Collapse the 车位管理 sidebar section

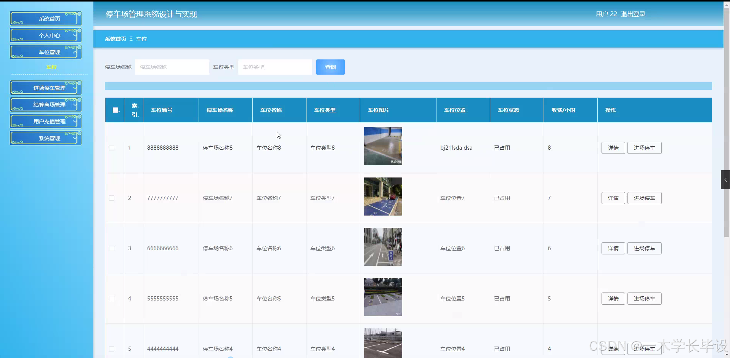pyautogui.click(x=46, y=52)
